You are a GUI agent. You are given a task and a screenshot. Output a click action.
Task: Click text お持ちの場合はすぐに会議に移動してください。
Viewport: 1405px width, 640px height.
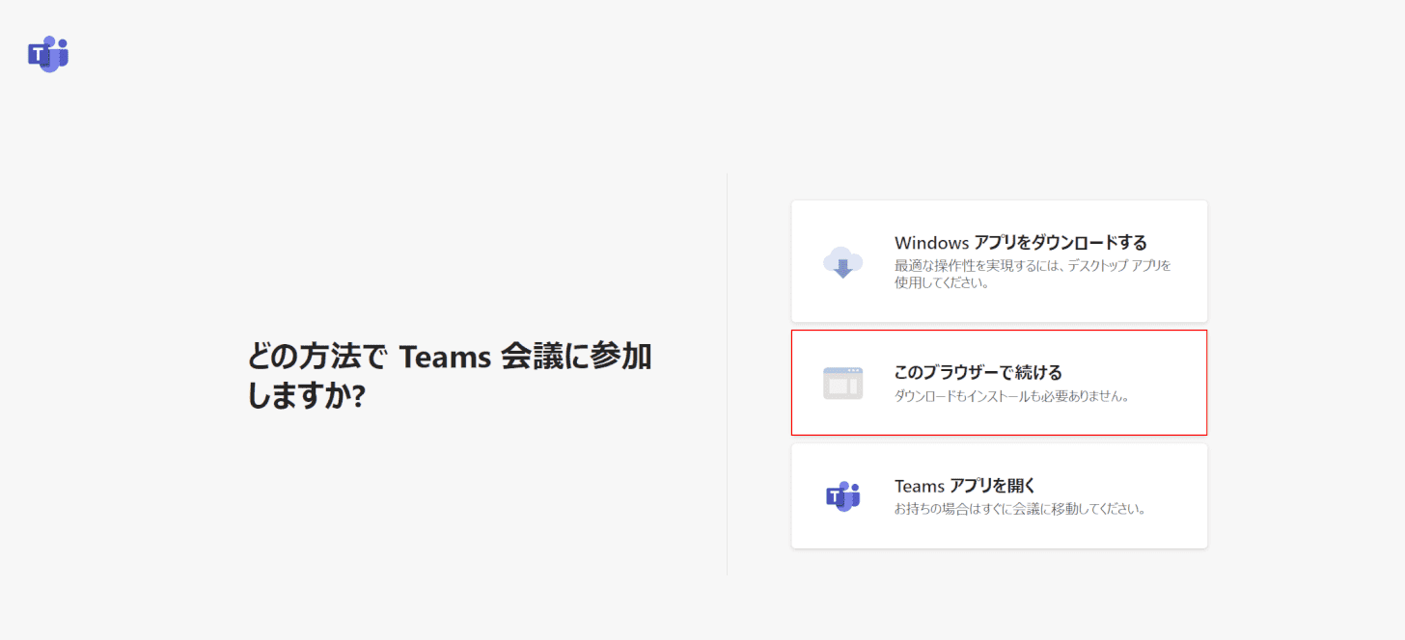point(1021,509)
